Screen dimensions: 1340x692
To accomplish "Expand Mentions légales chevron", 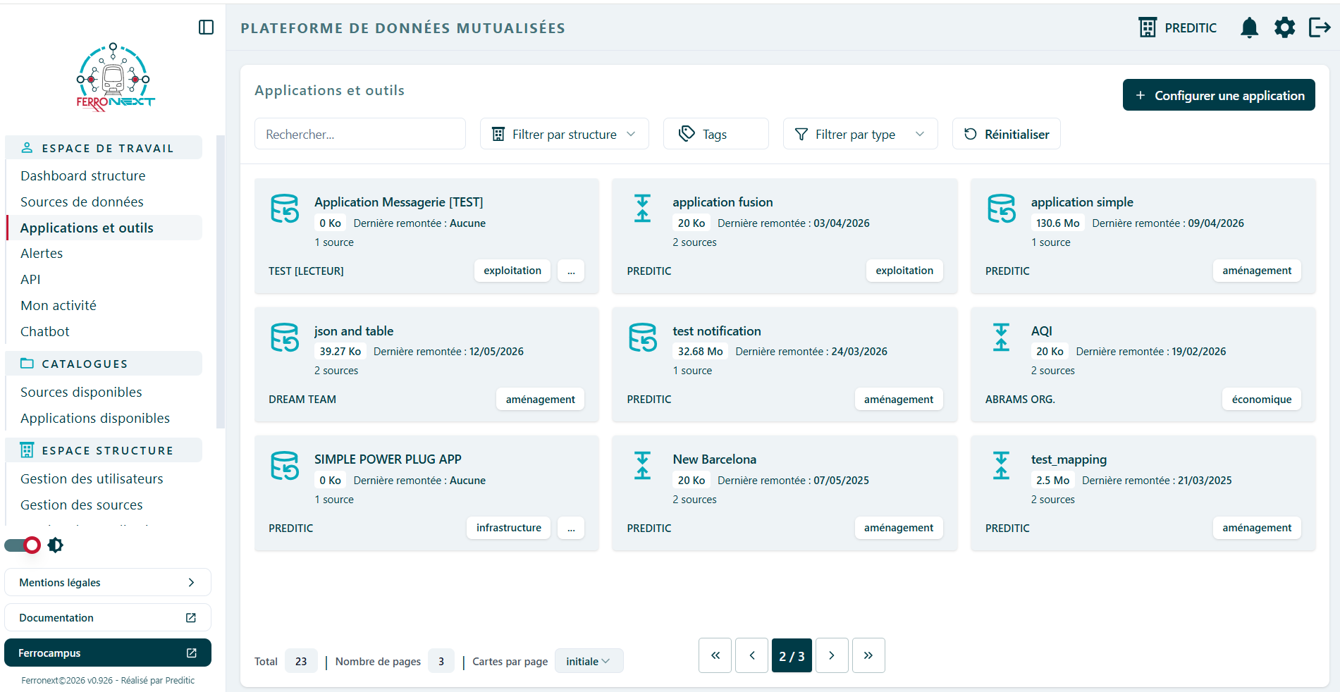I will pos(191,583).
